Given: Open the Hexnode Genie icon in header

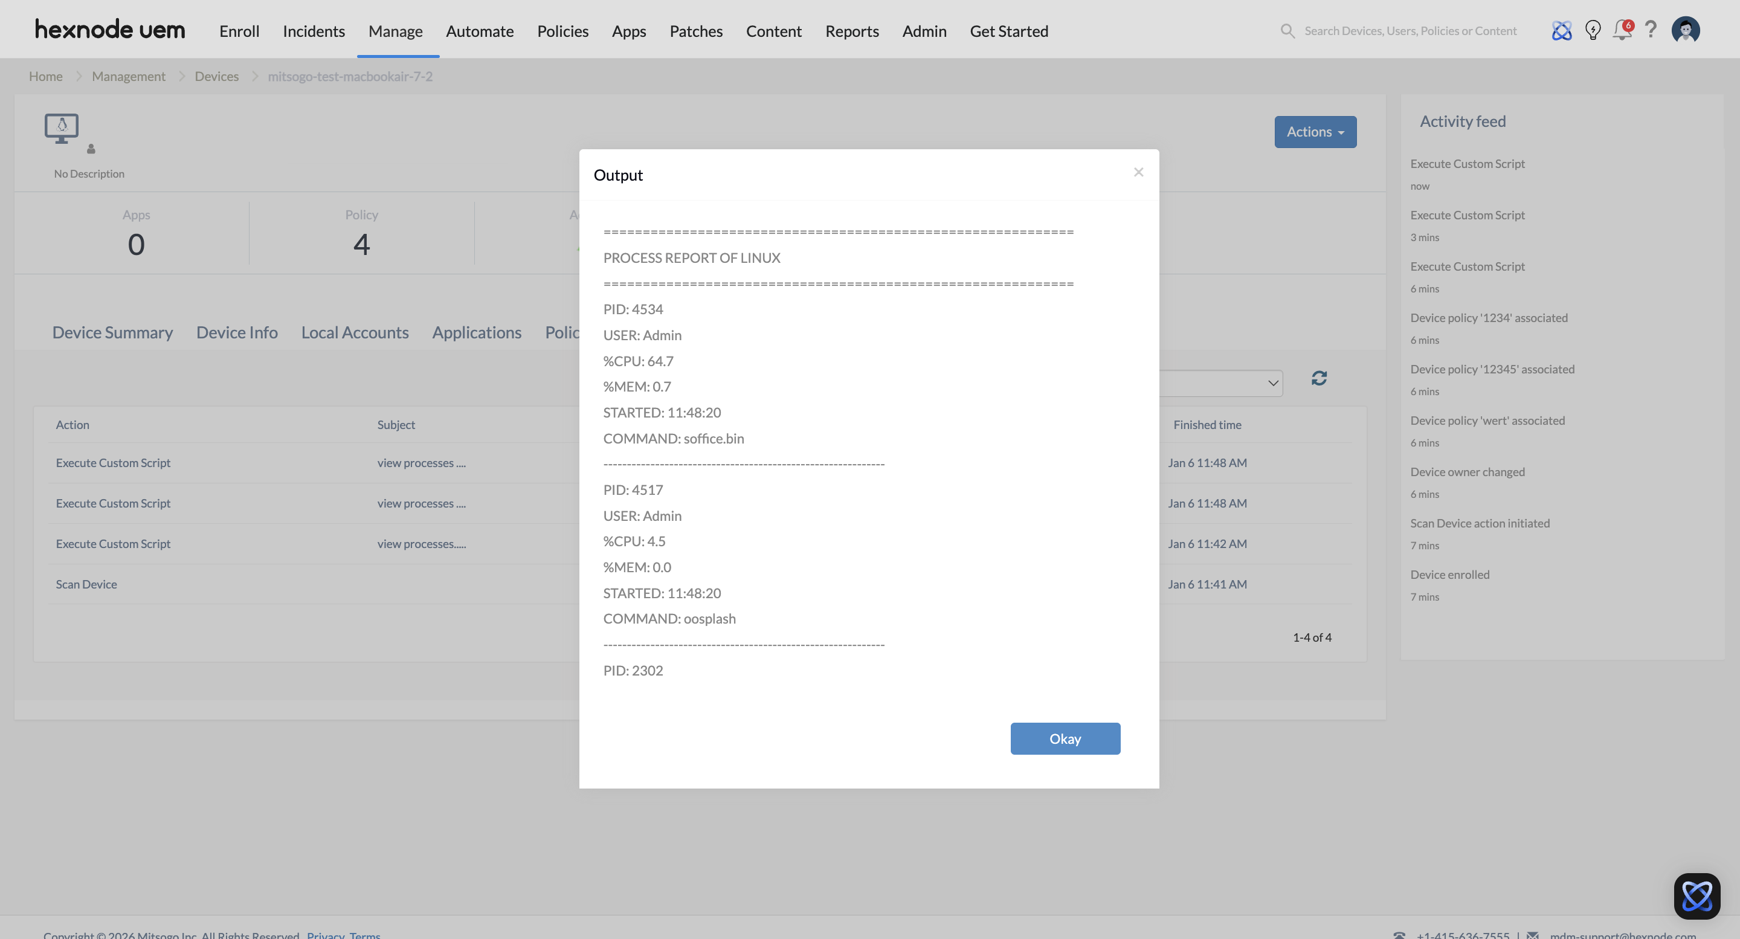Looking at the screenshot, I should pyautogui.click(x=1561, y=30).
